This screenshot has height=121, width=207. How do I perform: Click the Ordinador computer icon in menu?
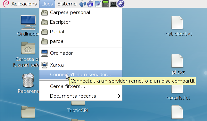click(45, 53)
